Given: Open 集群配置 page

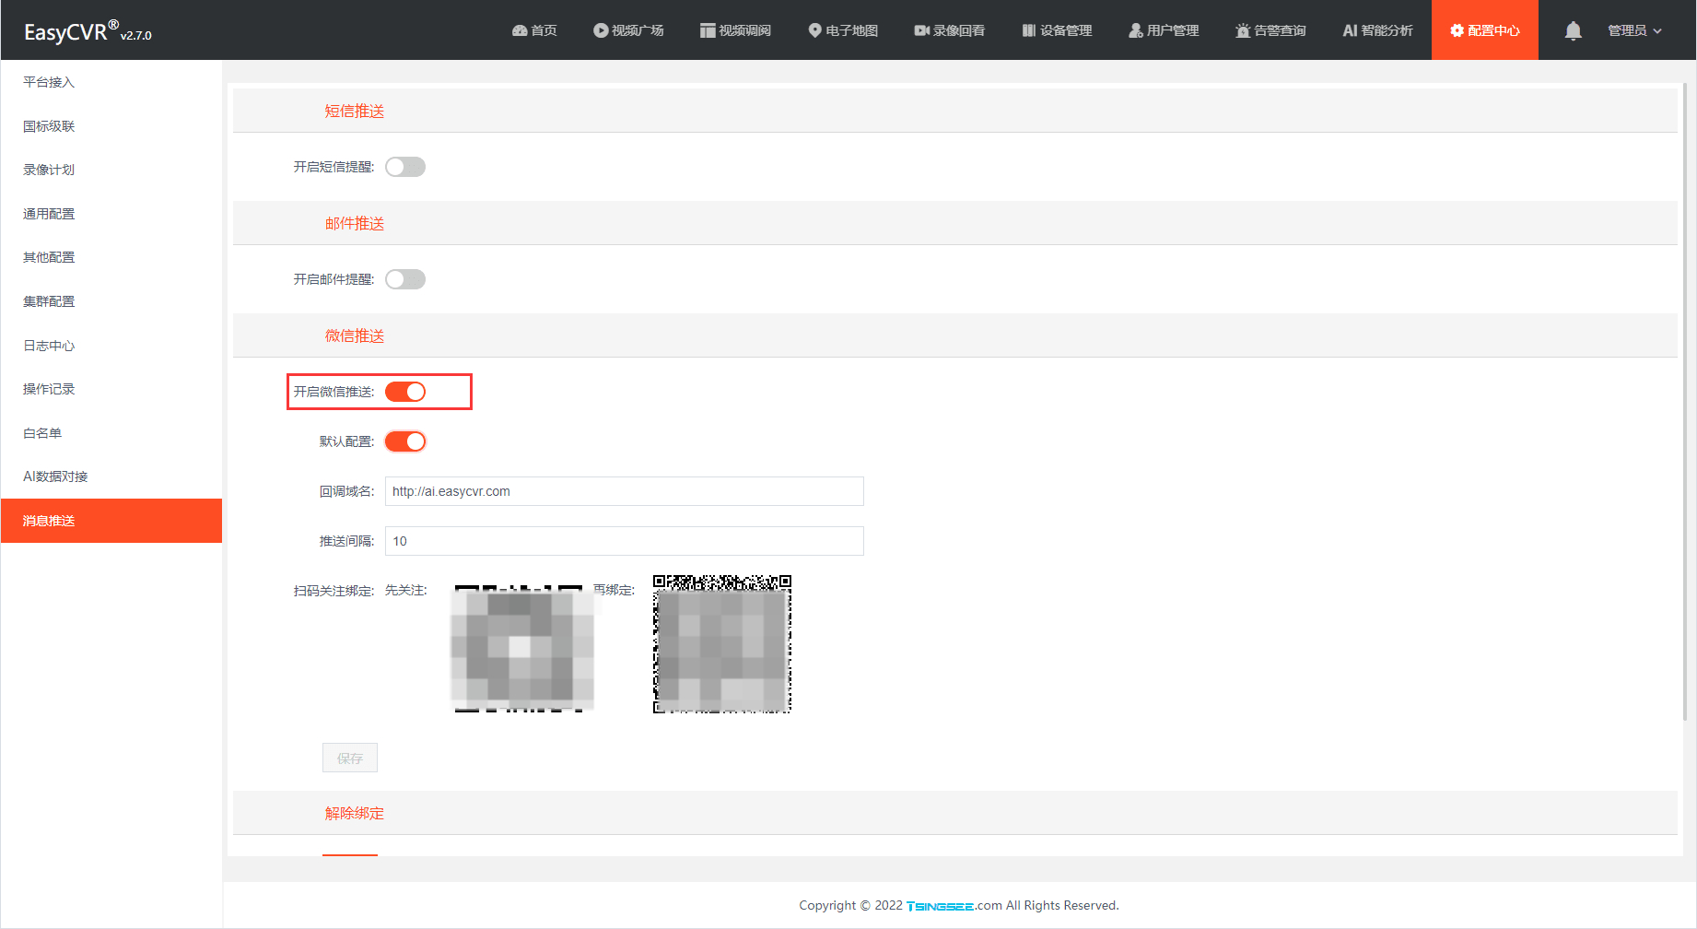Looking at the screenshot, I should point(111,301).
